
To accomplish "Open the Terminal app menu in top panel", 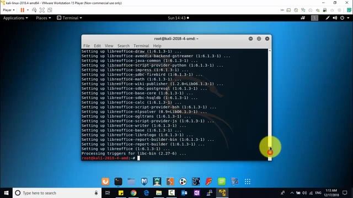I will [69, 18].
